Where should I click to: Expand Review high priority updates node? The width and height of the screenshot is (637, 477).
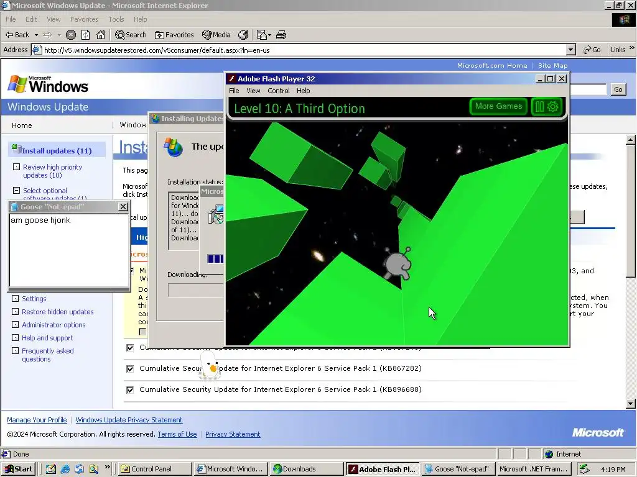pos(16,166)
